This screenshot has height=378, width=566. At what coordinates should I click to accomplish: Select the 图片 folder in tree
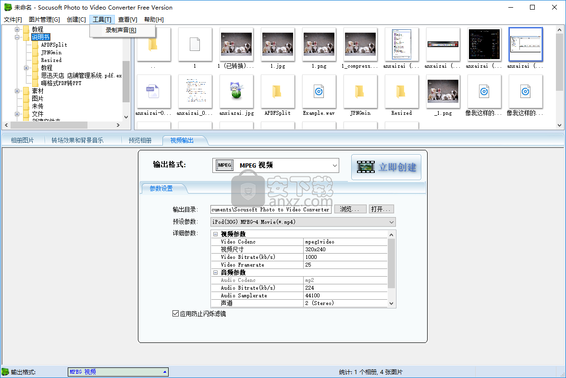pos(37,98)
